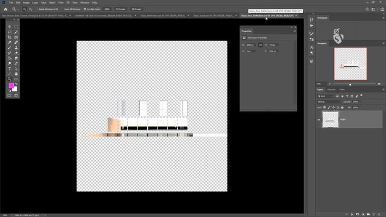Image resolution: width=386 pixels, height=217 pixels.
Task: Open the 3D collapsed panel icon
Action: (312, 61)
